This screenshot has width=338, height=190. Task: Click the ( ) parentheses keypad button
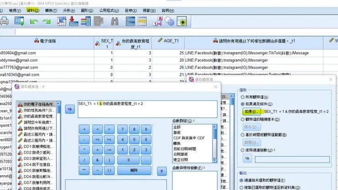coord(109,170)
